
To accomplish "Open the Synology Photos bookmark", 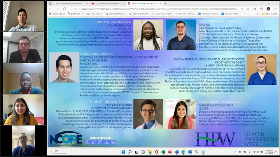I will 230,14.
